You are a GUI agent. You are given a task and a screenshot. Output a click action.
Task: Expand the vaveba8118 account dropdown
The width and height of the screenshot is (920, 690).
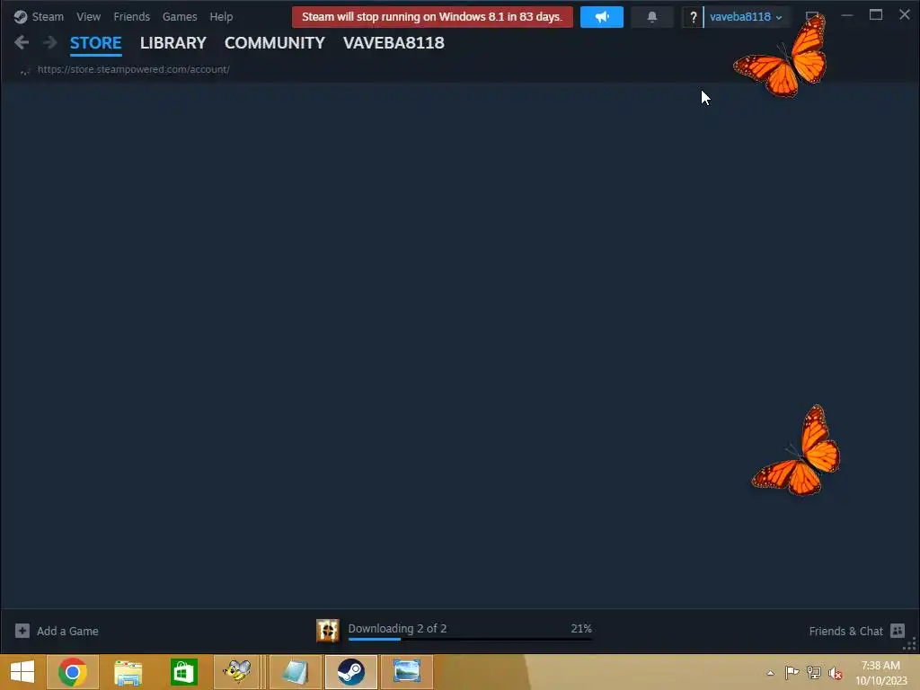pyautogui.click(x=746, y=17)
